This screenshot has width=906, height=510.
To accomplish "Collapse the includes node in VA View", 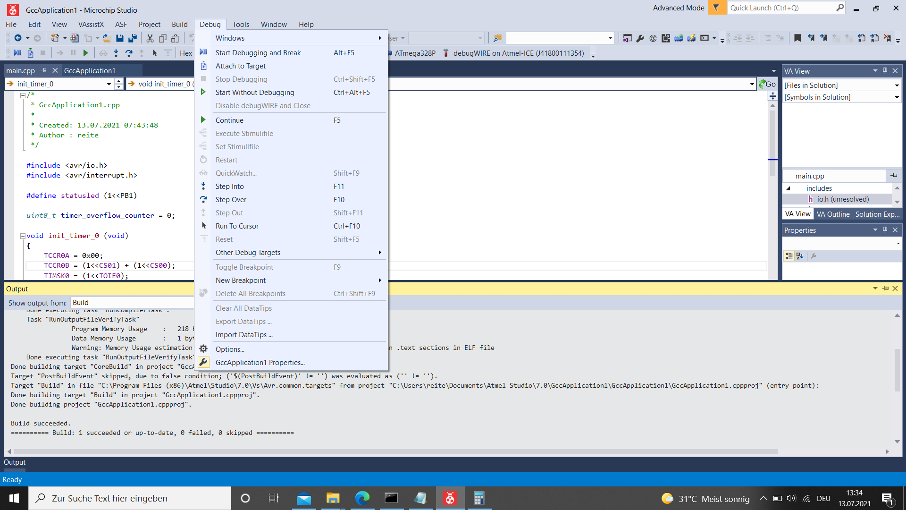I will tap(788, 188).
